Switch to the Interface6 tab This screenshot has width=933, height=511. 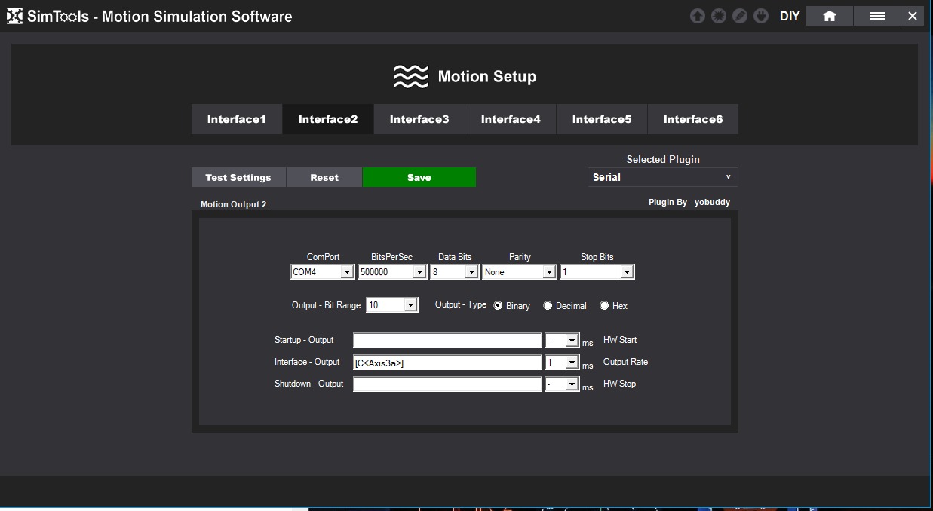click(693, 119)
